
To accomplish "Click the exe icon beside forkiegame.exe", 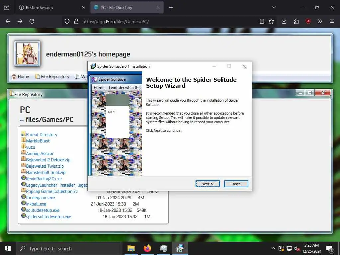I will (24, 197).
